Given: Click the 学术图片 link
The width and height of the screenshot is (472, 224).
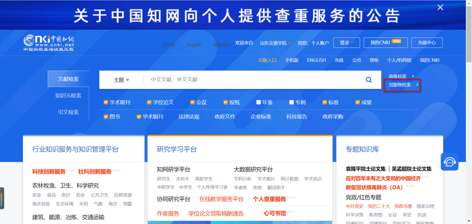Looking at the screenshot, I should coord(266,179).
